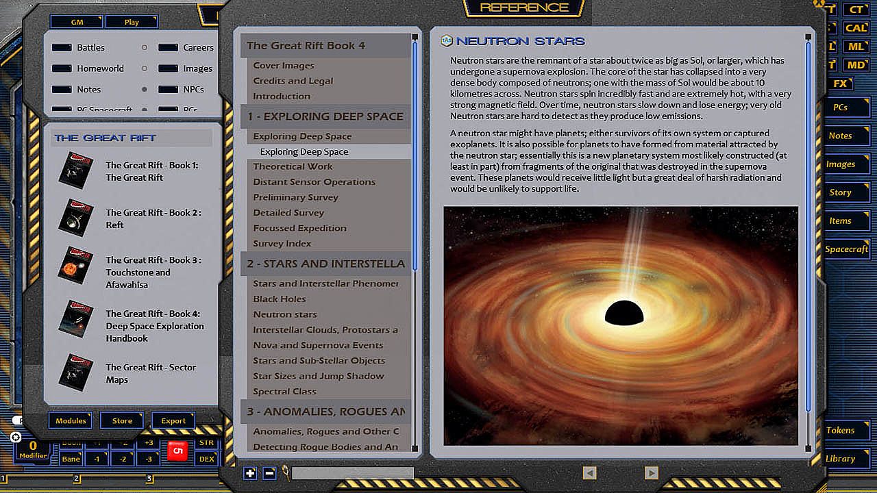Click the previous page arrow under the article
877x493 pixels.
pos(589,473)
